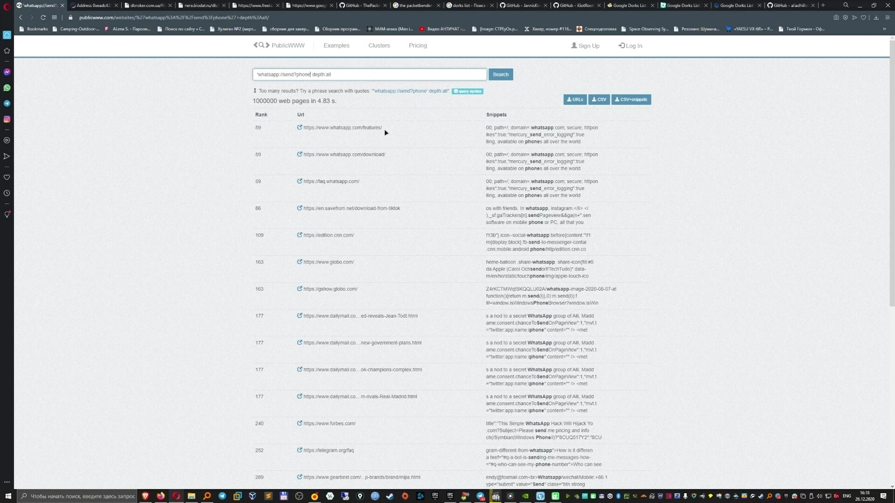Image resolution: width=895 pixels, height=503 pixels.
Task: Open the sidebar three-dot setup menu
Action: pyautogui.click(x=7, y=482)
